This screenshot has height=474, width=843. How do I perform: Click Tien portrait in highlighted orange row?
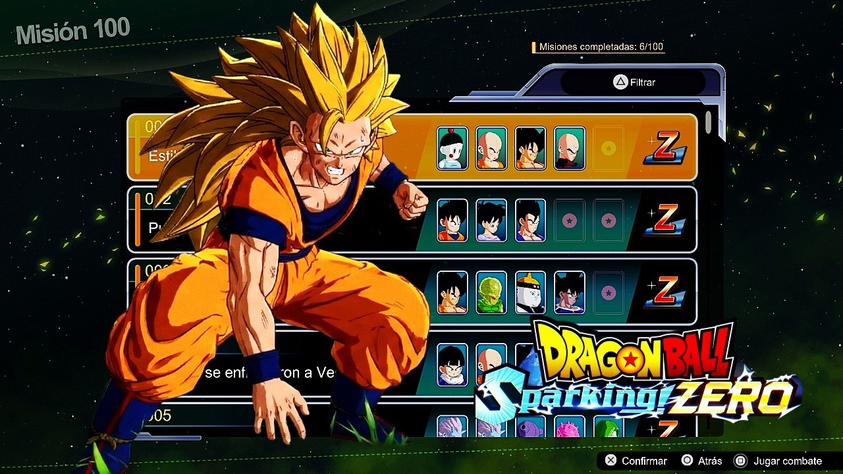point(570,148)
